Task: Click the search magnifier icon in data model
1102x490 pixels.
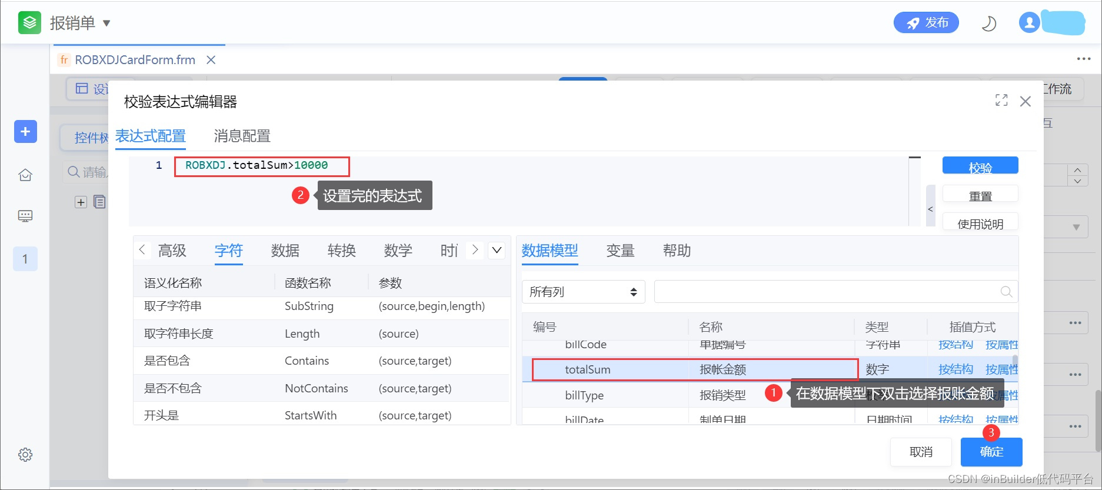Action: tap(1007, 292)
